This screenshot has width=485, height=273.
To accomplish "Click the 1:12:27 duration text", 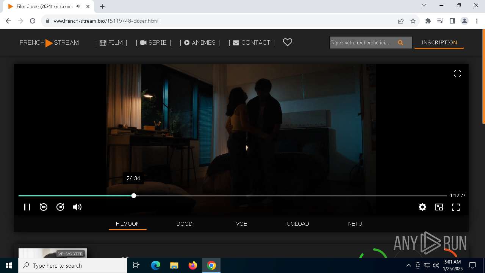I will click(x=458, y=196).
